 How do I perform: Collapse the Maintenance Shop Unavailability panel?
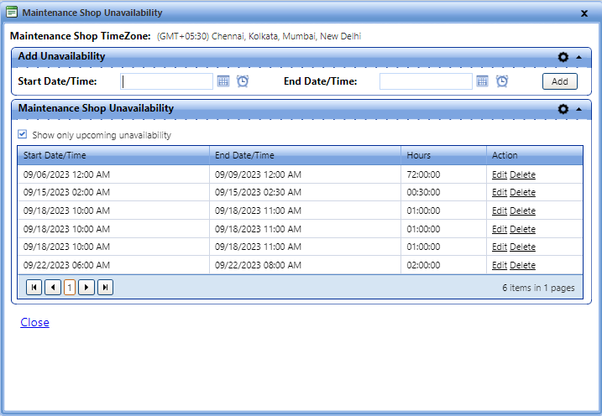579,109
